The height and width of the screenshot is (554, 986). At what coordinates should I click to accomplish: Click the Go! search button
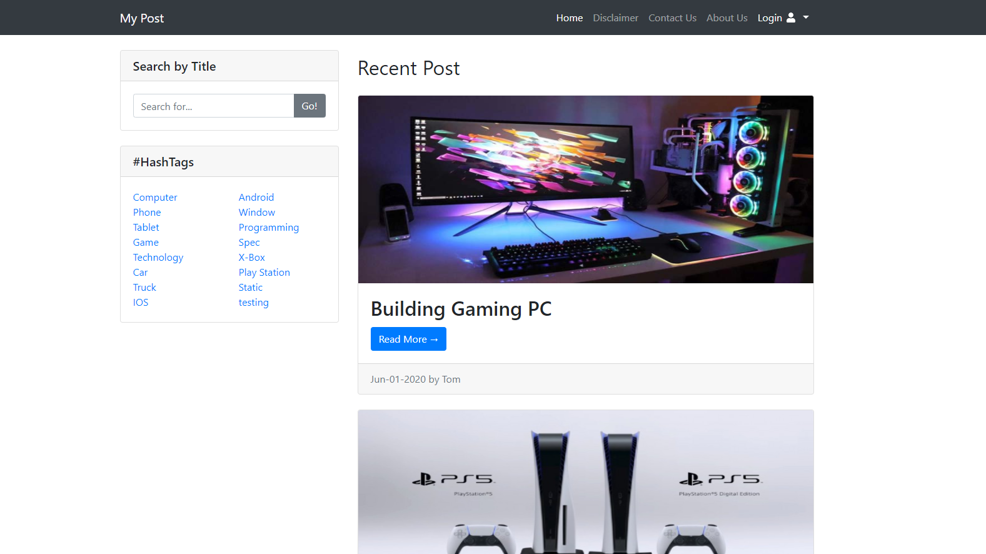309,106
